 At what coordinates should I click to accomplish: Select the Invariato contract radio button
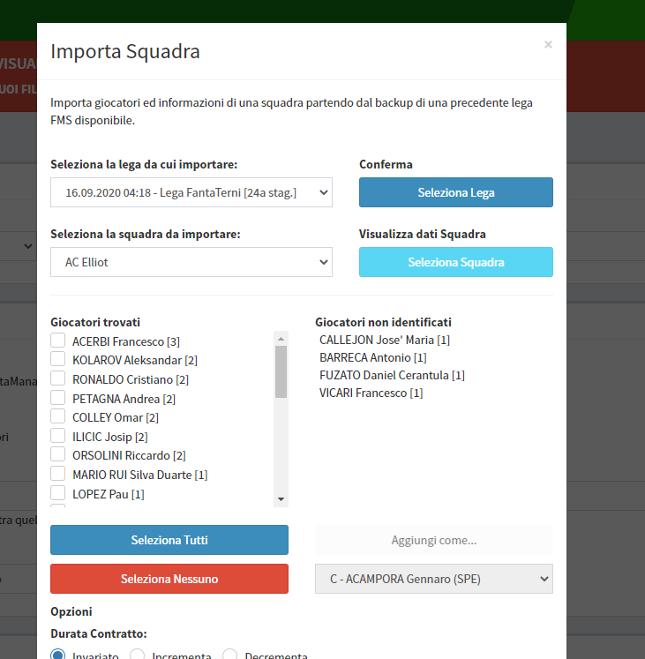coord(58,655)
